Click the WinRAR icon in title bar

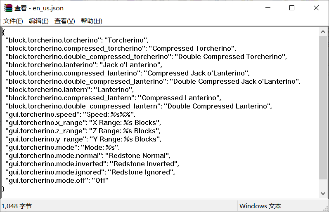click(x=8, y=8)
